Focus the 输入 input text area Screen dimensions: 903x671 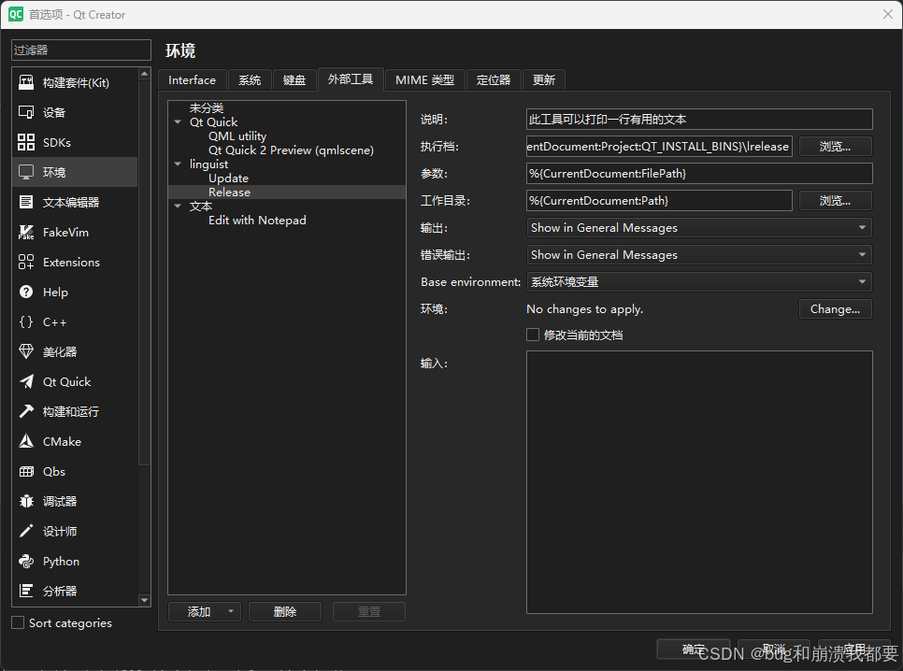point(699,482)
